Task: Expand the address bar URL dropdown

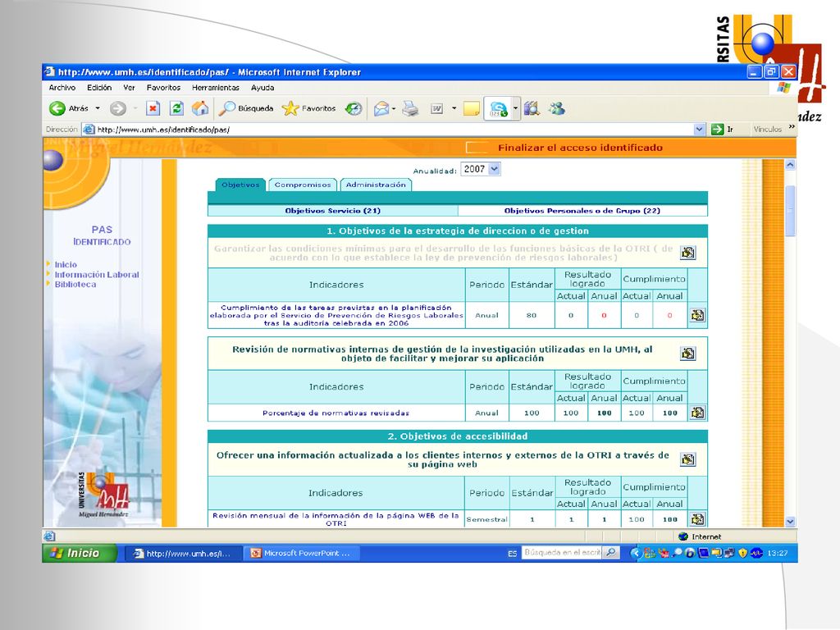Action: pyautogui.click(x=699, y=129)
